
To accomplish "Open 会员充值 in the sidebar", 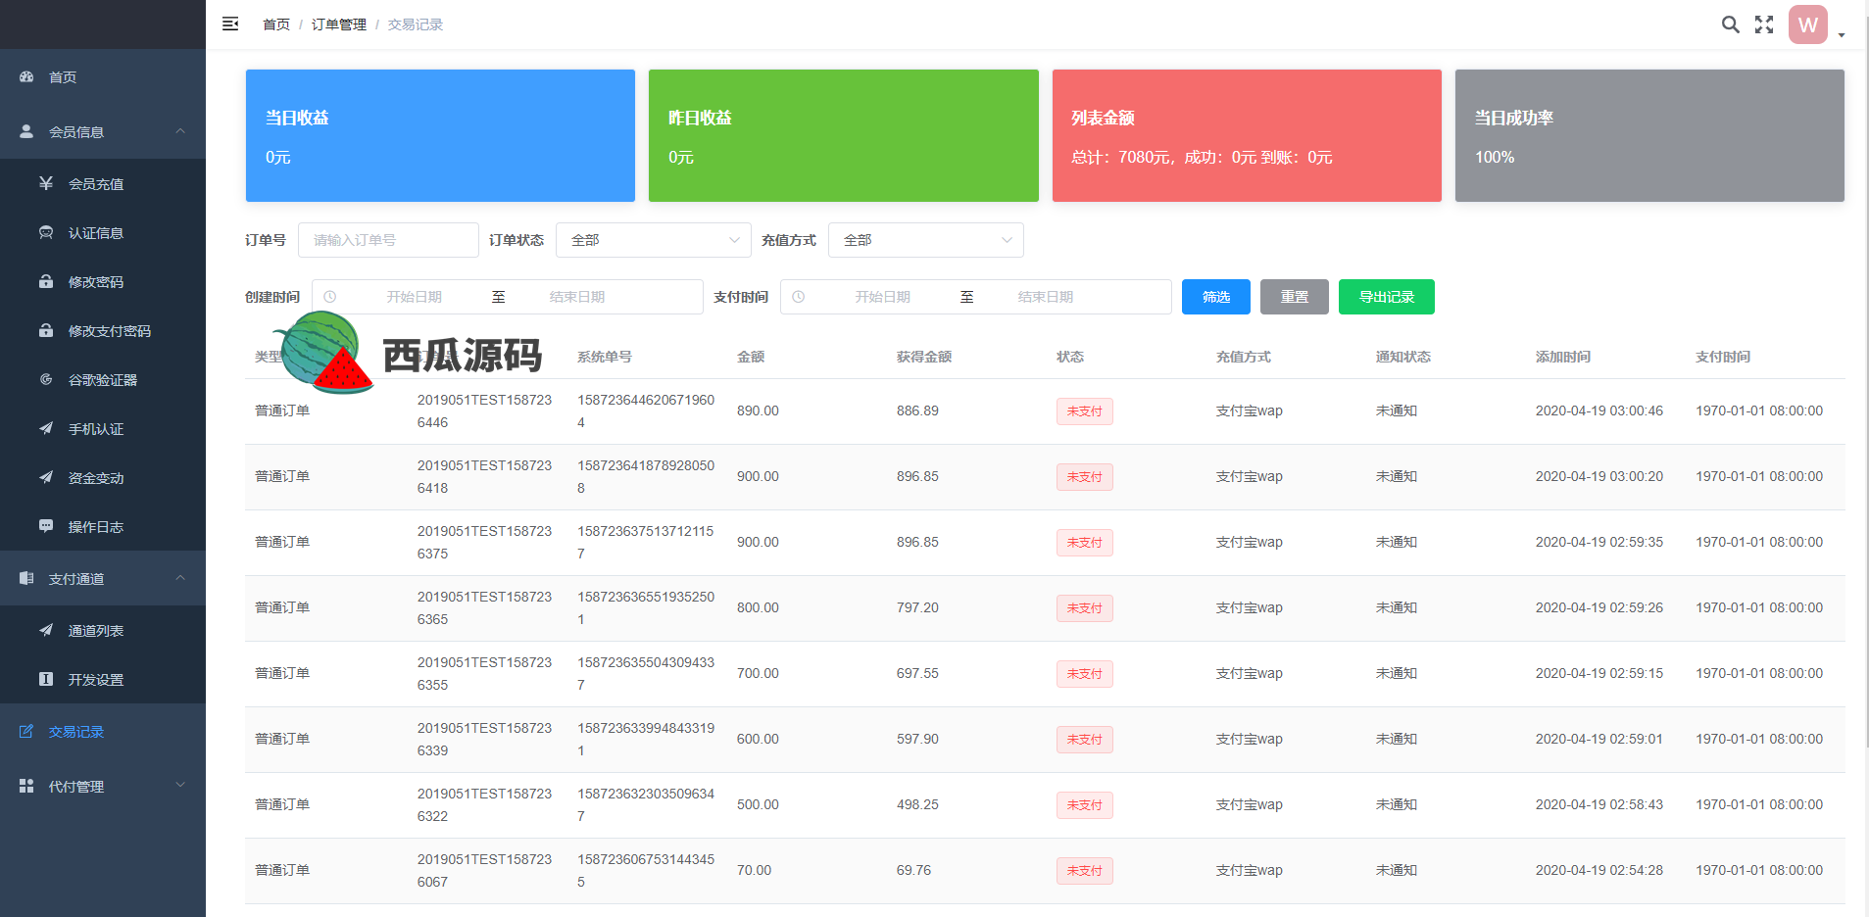I will [x=103, y=183].
